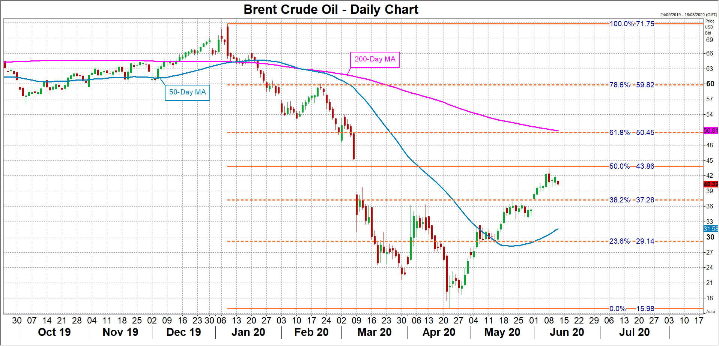Select the 0.0% 15.98 Fibonacci label
The width and height of the screenshot is (719, 346).
pos(632,309)
